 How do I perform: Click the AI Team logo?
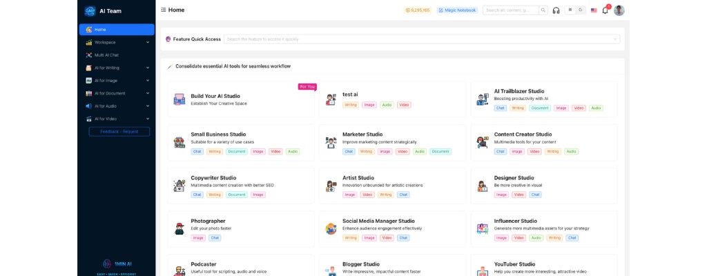click(x=90, y=10)
